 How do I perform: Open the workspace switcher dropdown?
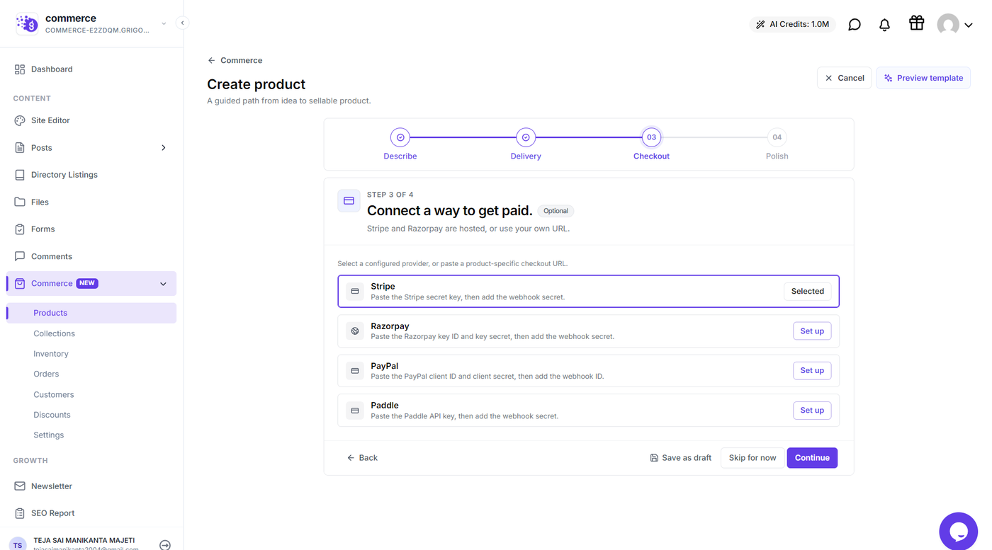(x=164, y=23)
